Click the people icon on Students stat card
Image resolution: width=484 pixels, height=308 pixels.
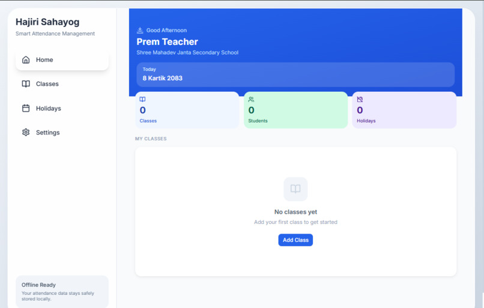click(x=251, y=100)
